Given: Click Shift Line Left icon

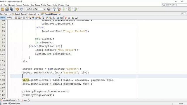Looking at the screenshot, I should [58, 18].
